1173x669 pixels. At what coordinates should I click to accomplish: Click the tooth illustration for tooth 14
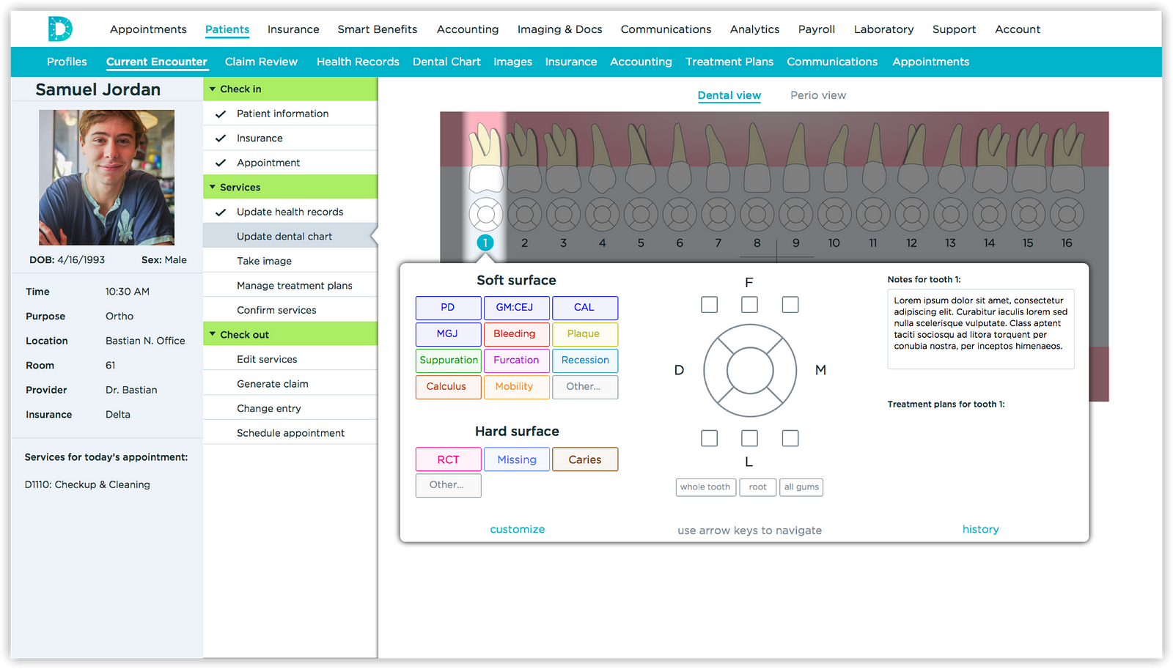coord(990,157)
